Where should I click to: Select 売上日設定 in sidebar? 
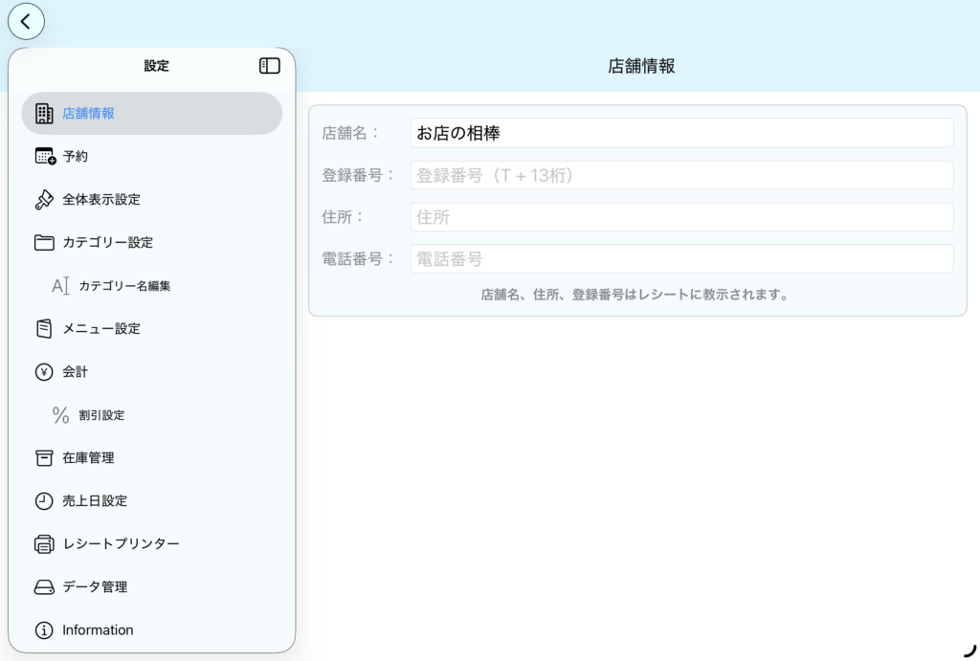coord(95,501)
